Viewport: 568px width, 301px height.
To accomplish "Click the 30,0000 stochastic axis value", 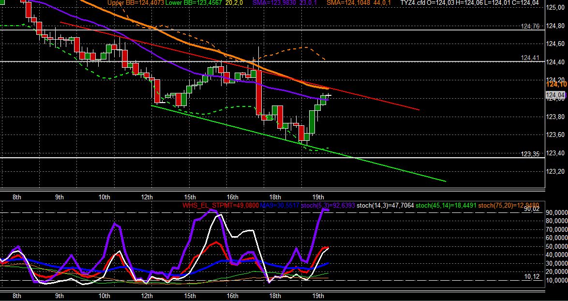I will 556,264.
